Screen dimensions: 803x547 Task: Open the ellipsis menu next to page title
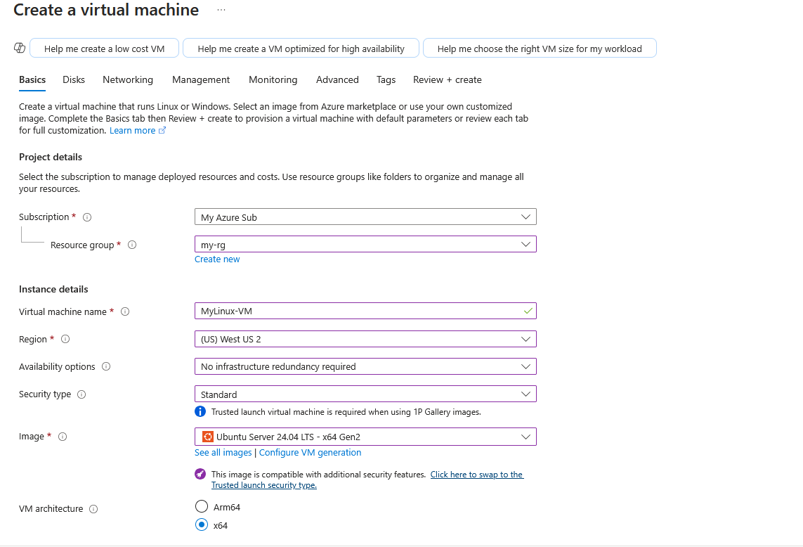221,11
